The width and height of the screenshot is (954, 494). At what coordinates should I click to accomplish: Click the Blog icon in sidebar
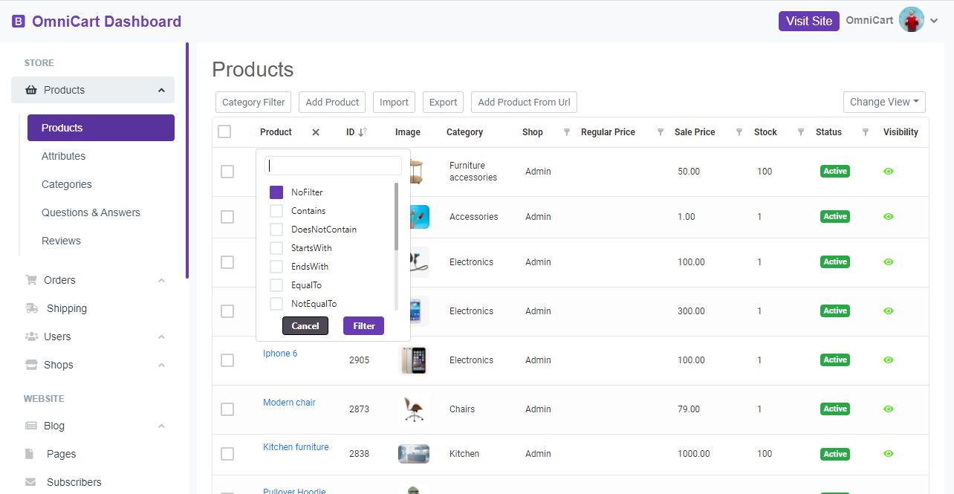point(31,426)
